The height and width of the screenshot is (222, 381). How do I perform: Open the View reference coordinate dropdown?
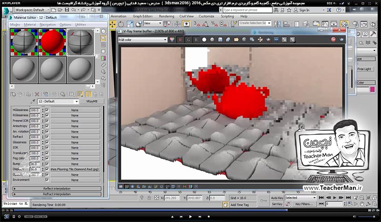tap(152, 23)
